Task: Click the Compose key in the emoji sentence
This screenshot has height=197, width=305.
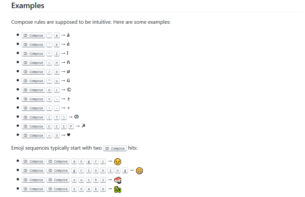Action: point(115,148)
